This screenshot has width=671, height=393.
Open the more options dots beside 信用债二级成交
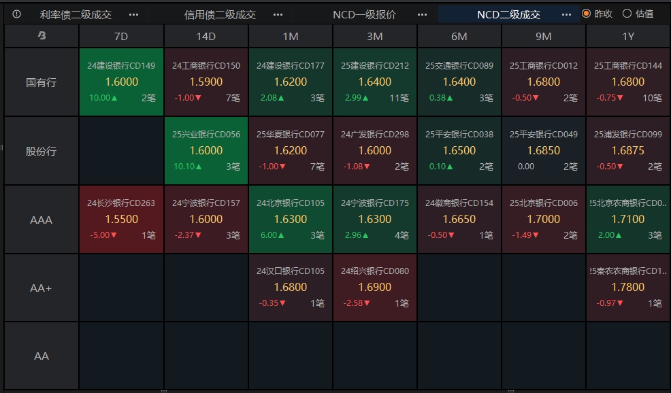(278, 14)
